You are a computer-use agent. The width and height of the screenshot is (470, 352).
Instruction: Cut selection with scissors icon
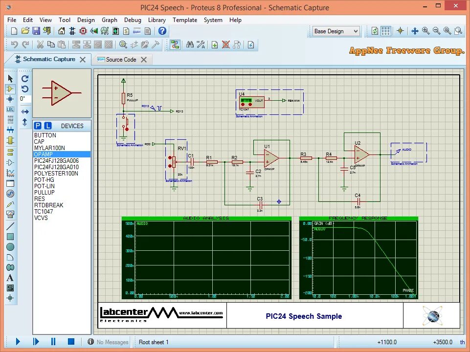40,45
